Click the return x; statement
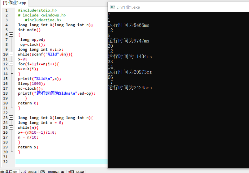 [28, 147]
